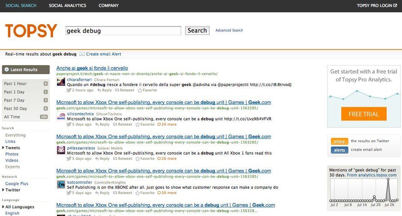Go to Topsy Pro Login
This screenshot has height=216, width=402.
point(374,6)
